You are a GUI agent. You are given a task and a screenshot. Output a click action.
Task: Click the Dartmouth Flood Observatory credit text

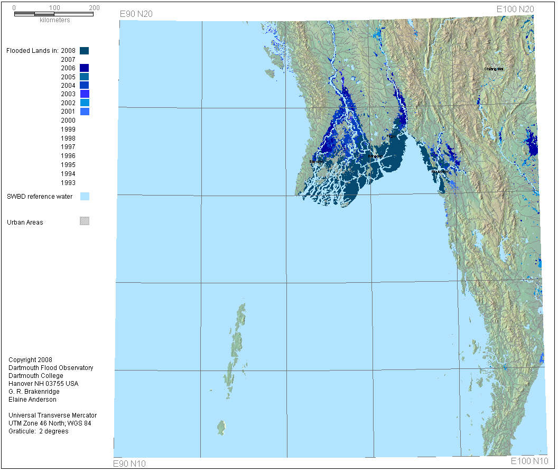pos(51,368)
